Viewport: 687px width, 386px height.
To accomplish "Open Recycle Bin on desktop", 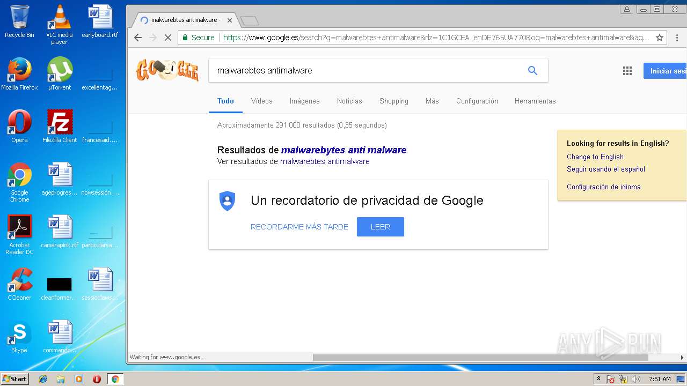I will coord(19,21).
